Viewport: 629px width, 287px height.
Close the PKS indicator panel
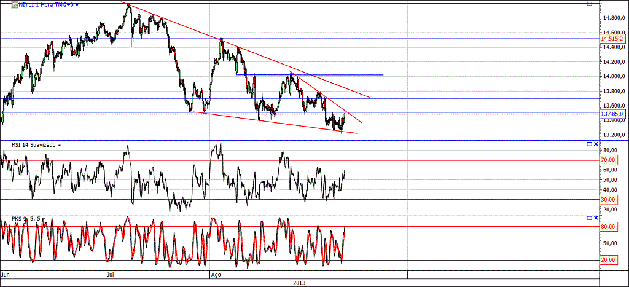pyautogui.click(x=596, y=218)
